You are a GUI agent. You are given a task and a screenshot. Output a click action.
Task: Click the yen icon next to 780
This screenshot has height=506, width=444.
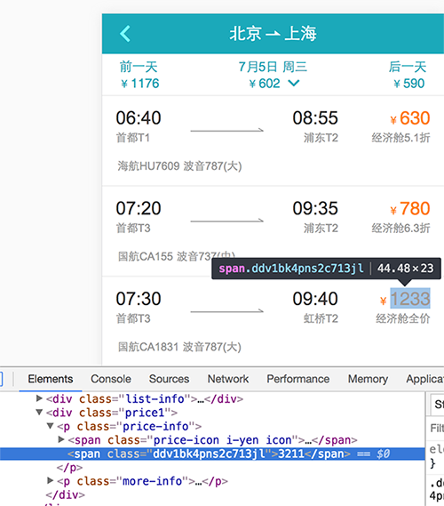(x=393, y=211)
